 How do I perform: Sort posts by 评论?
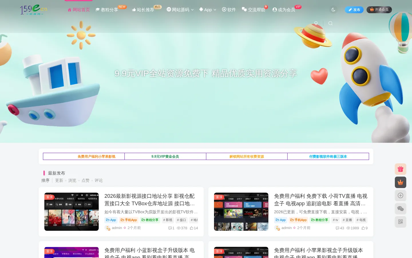(x=99, y=180)
